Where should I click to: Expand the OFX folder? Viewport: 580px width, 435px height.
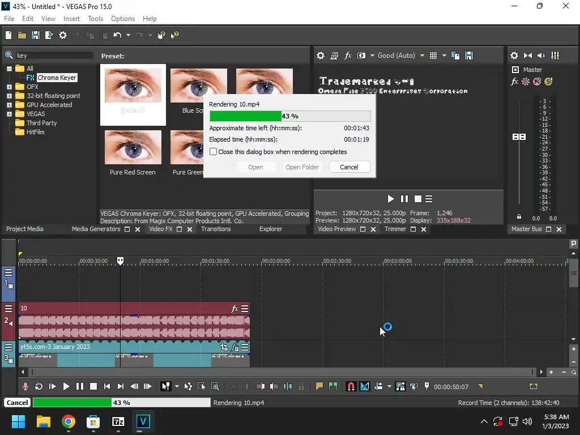coord(9,87)
